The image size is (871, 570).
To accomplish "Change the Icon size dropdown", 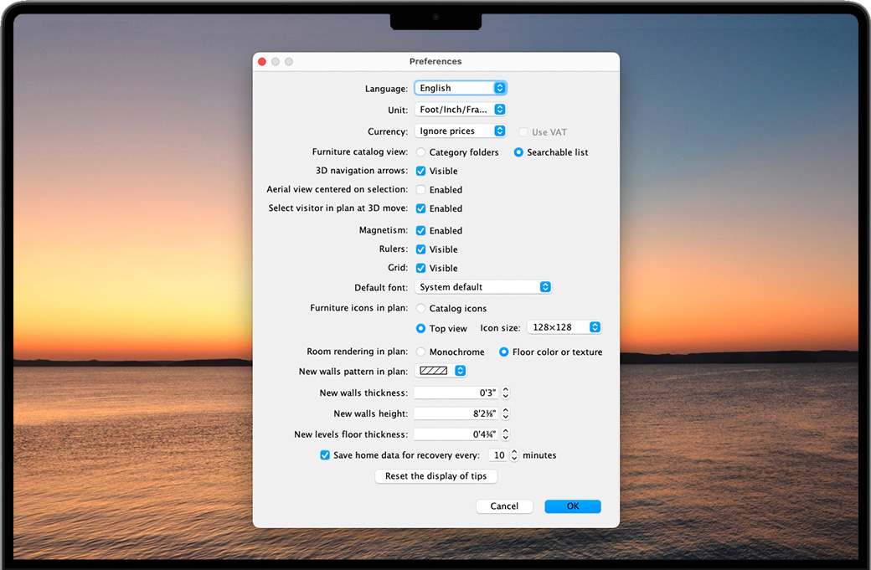I will coord(564,327).
